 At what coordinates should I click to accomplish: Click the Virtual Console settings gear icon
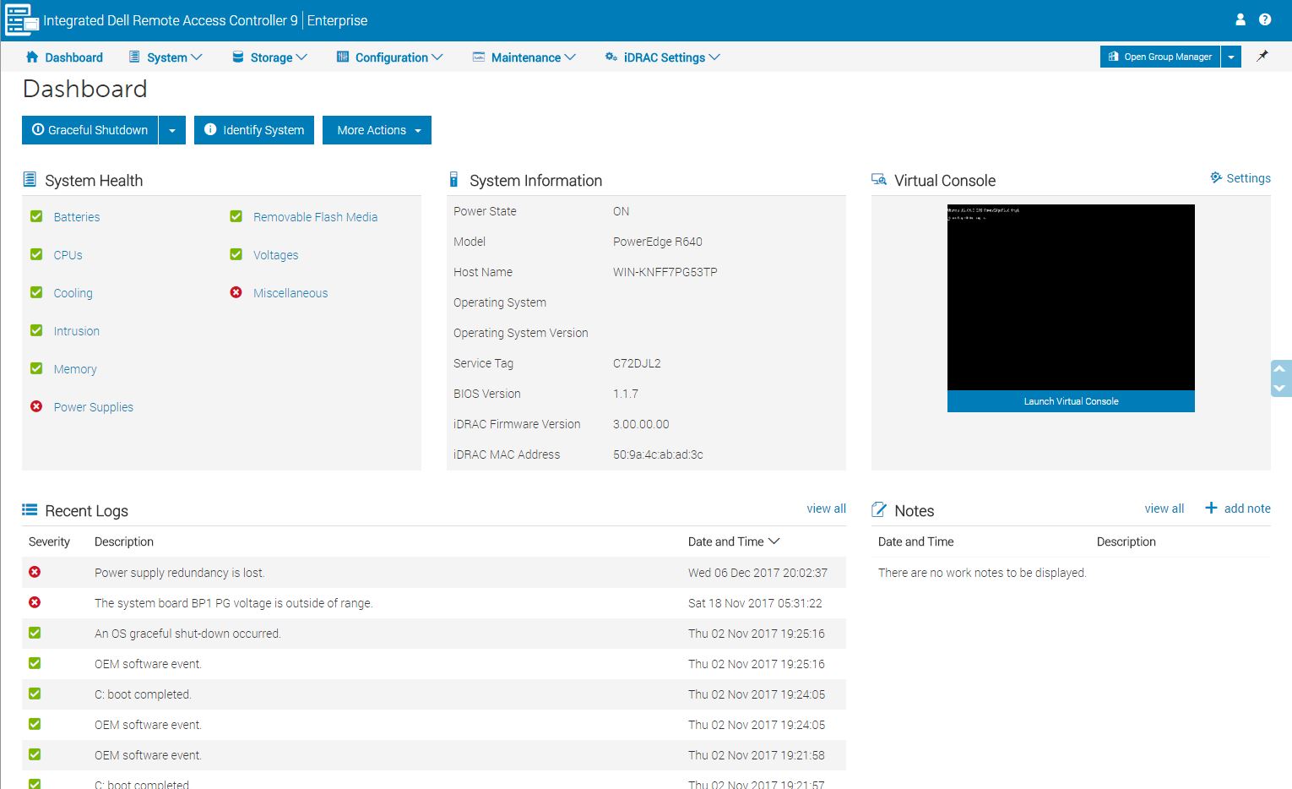coord(1216,178)
